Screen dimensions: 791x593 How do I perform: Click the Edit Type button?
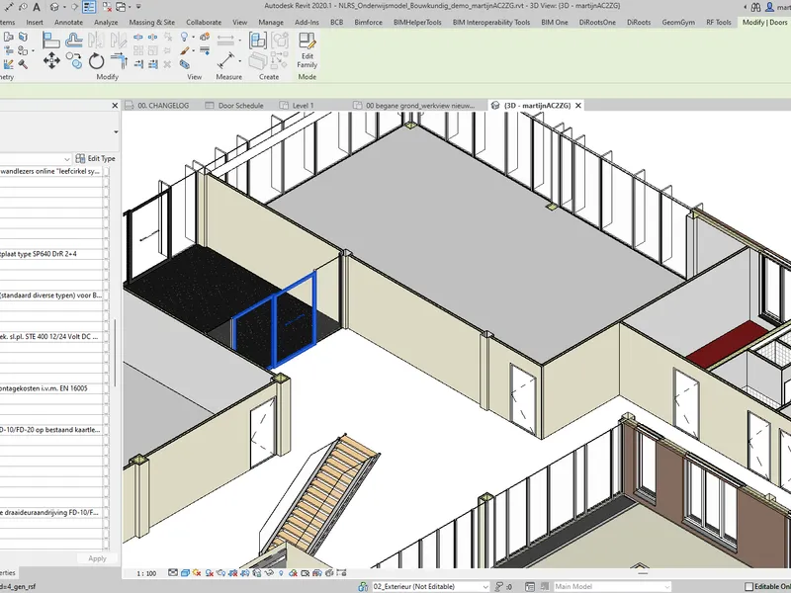[x=95, y=158]
